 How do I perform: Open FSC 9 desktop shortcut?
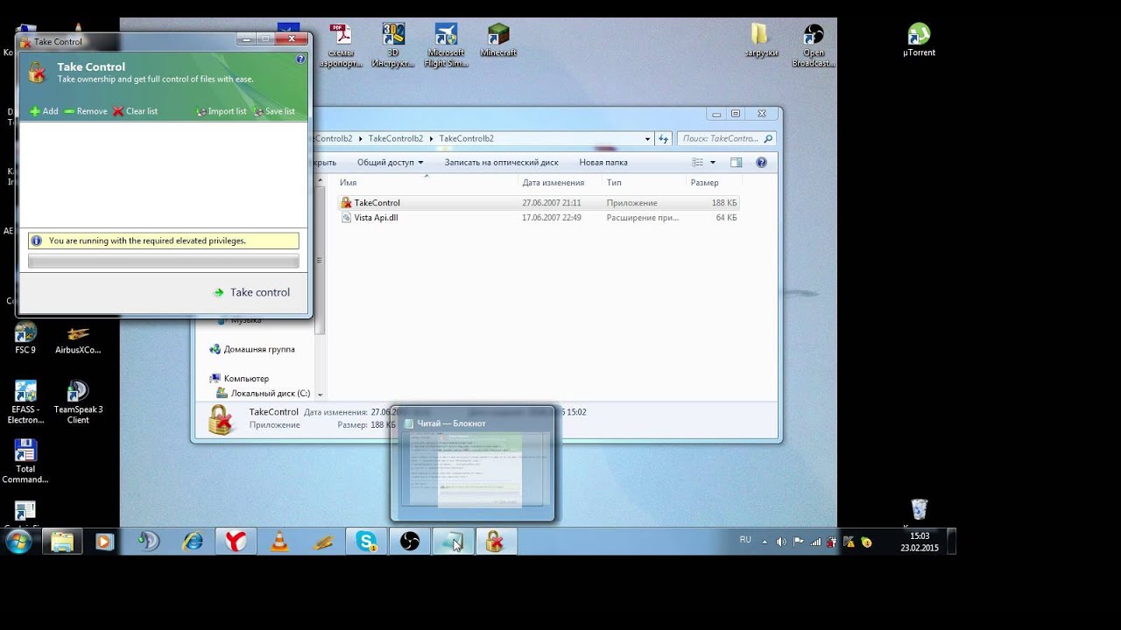pos(25,339)
